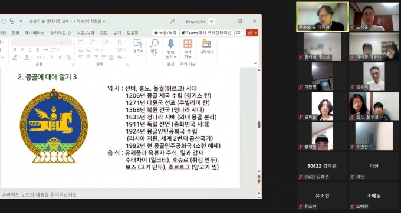Toggle the Record (녹음/녹화) button
This screenshot has width=401, height=213.
click(x=166, y=32)
